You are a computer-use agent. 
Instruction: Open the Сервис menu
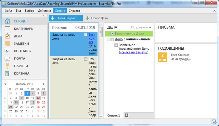(60, 11)
